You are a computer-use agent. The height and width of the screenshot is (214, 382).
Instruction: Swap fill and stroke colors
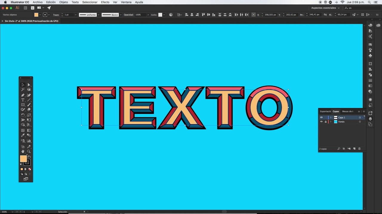(30, 157)
